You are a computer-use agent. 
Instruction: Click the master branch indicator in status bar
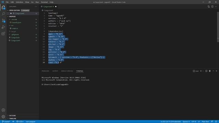pyautogui.click(x=6, y=122)
